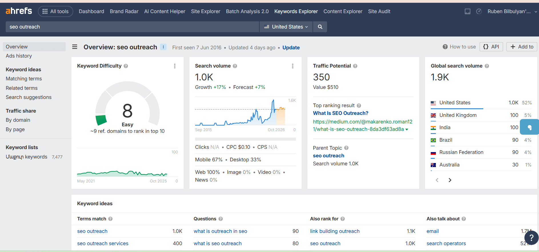Click the Update link
Screen dimensions: 539x252
[291, 48]
